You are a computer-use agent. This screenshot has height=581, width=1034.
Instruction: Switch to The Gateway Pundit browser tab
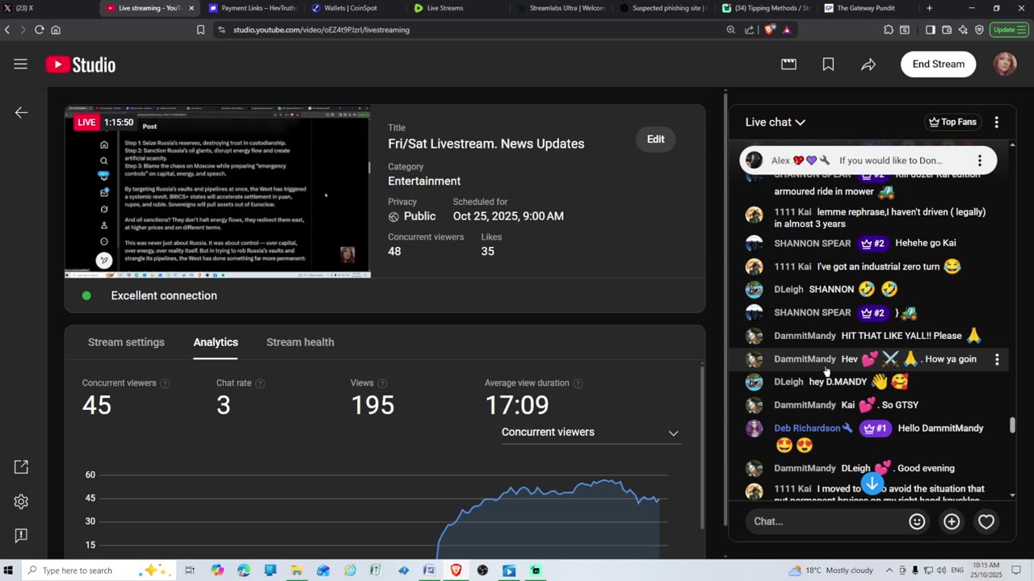(868, 8)
